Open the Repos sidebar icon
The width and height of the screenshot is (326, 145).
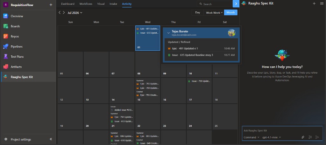coord(6,36)
